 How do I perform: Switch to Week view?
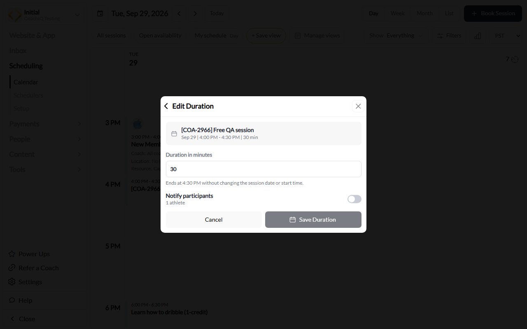[397, 14]
